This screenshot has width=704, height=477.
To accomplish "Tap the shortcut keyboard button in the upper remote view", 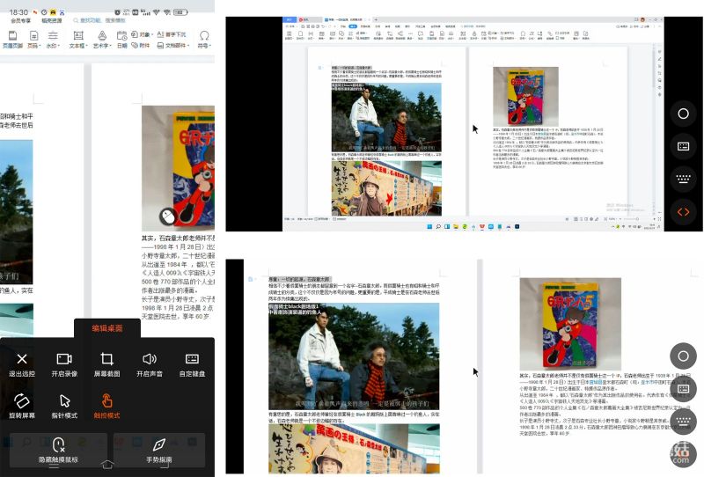I will click(683, 179).
